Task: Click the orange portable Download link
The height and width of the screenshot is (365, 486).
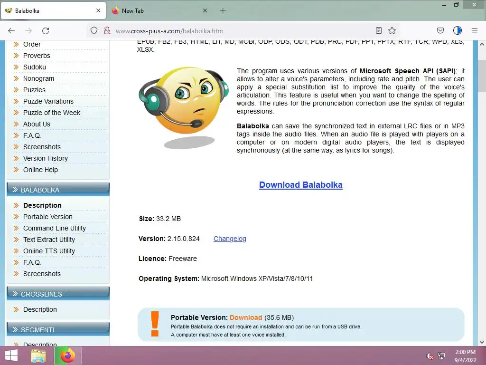Action: click(246, 317)
